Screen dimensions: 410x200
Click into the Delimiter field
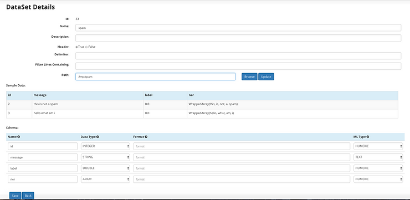coord(238,56)
